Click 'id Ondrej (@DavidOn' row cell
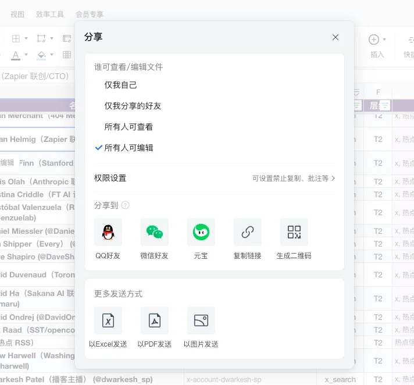 37,317
